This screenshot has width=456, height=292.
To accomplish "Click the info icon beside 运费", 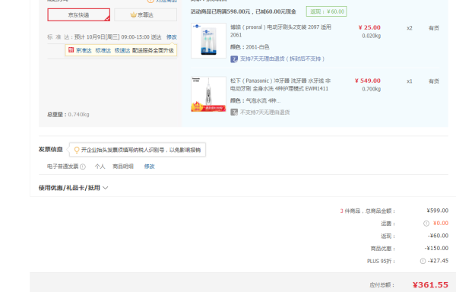I will point(426,224).
